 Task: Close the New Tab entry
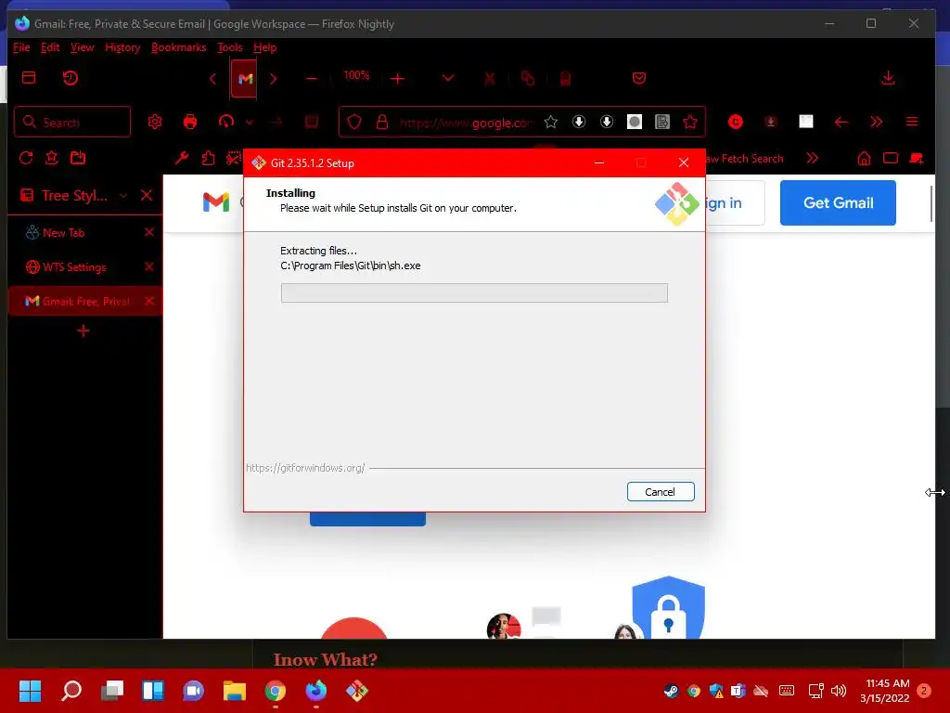pyautogui.click(x=149, y=232)
